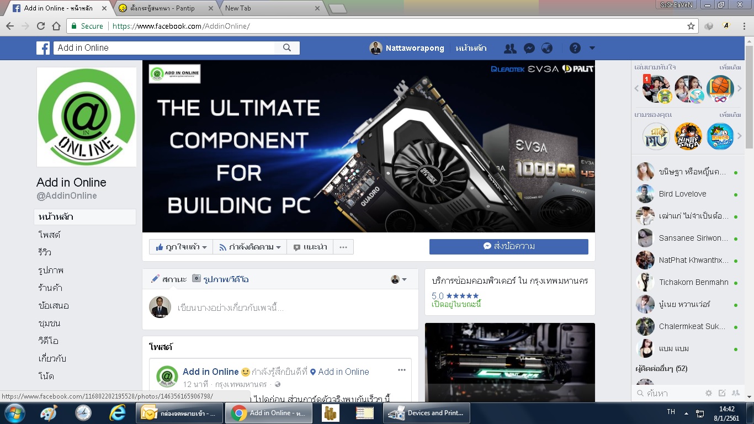Open the Chrome home button
Image resolution: width=754 pixels, height=424 pixels.
pyautogui.click(x=56, y=26)
